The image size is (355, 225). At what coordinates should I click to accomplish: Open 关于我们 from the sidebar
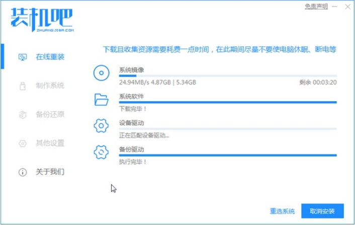(x=50, y=172)
